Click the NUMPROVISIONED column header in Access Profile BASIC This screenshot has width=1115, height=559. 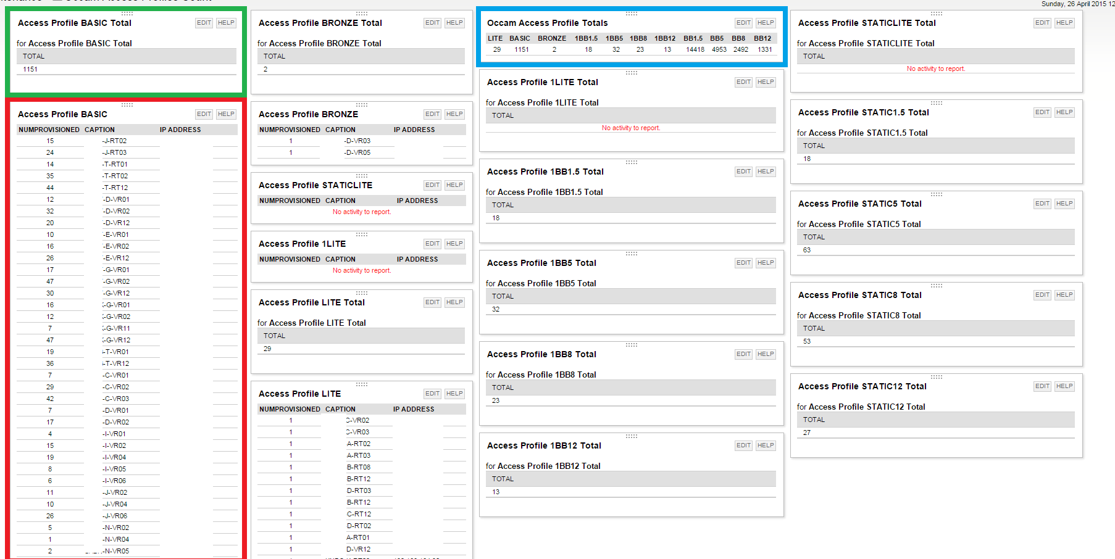click(x=49, y=130)
